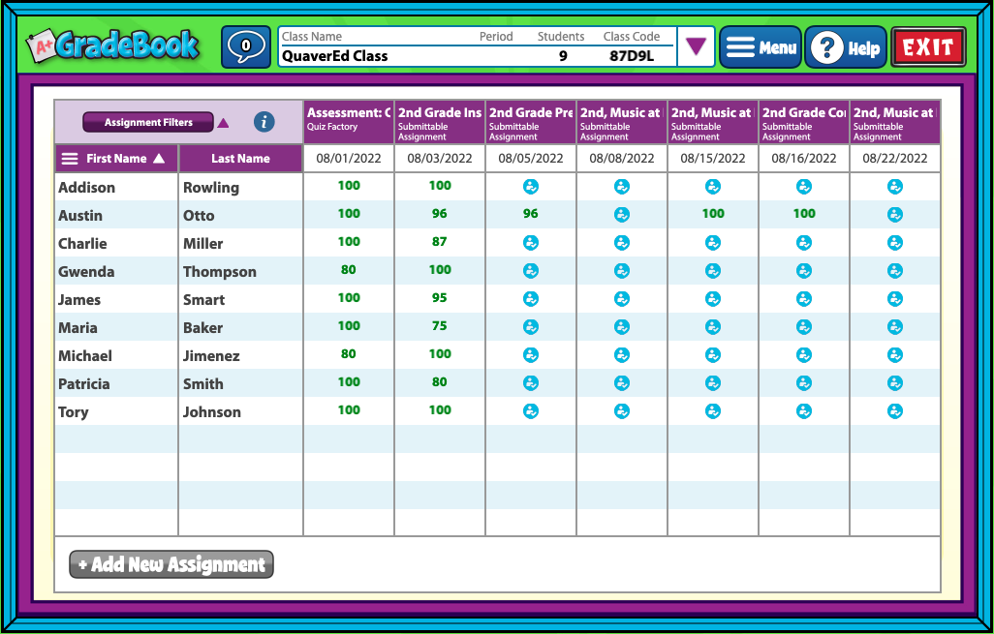
Task: Open the Assessment Quiz Factory column header
Action: click(349, 122)
